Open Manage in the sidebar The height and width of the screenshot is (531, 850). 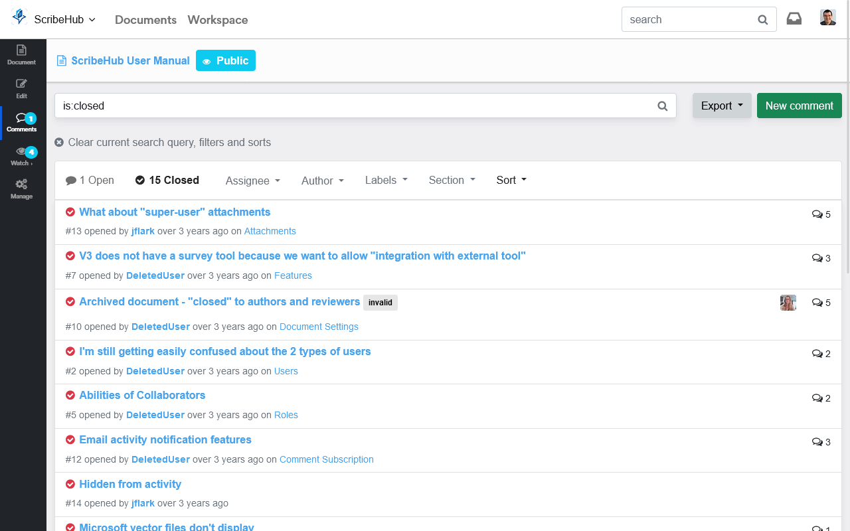tap(22, 189)
